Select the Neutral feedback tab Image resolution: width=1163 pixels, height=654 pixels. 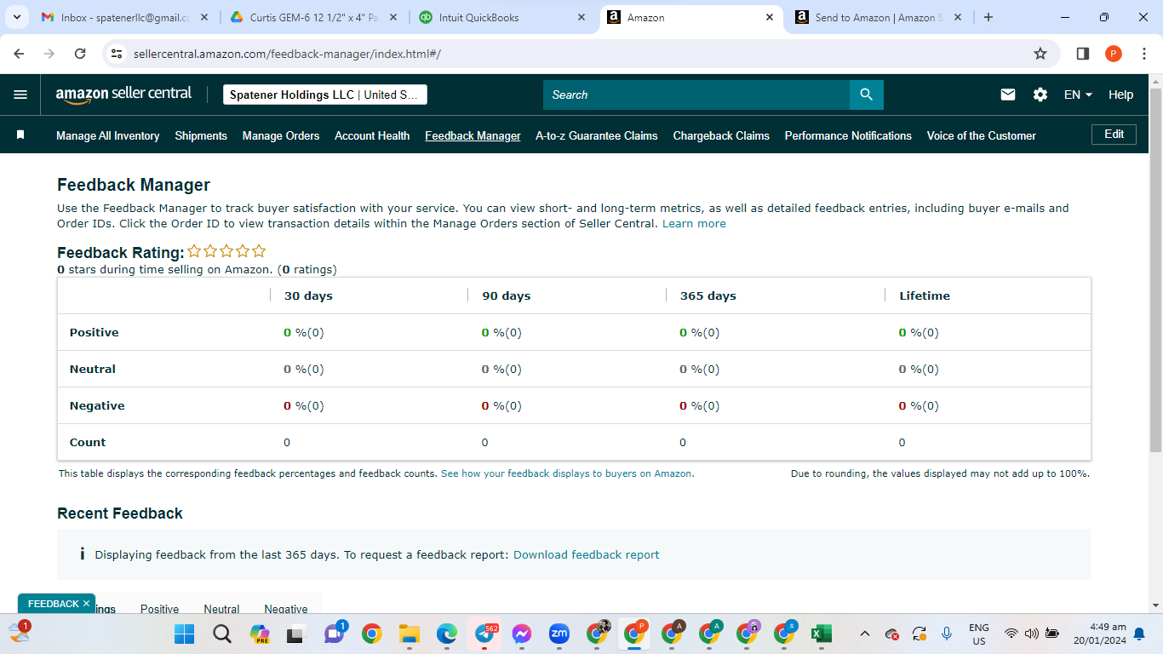tap(221, 609)
